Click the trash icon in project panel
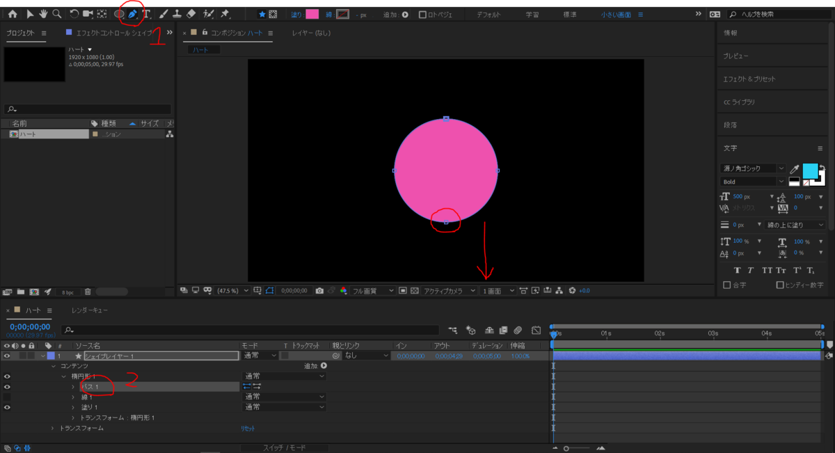835x453 pixels. tap(88, 292)
